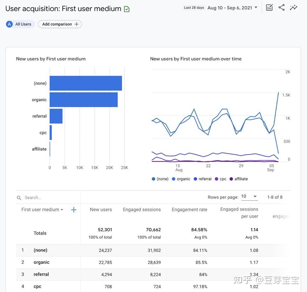This screenshot has width=307, height=292.
Task: View automated Insights with the sparkline icon
Action: 294,7
